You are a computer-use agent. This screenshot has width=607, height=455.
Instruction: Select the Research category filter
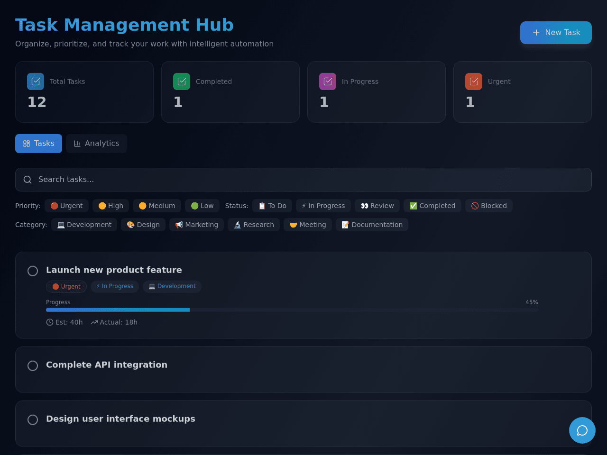tap(254, 225)
